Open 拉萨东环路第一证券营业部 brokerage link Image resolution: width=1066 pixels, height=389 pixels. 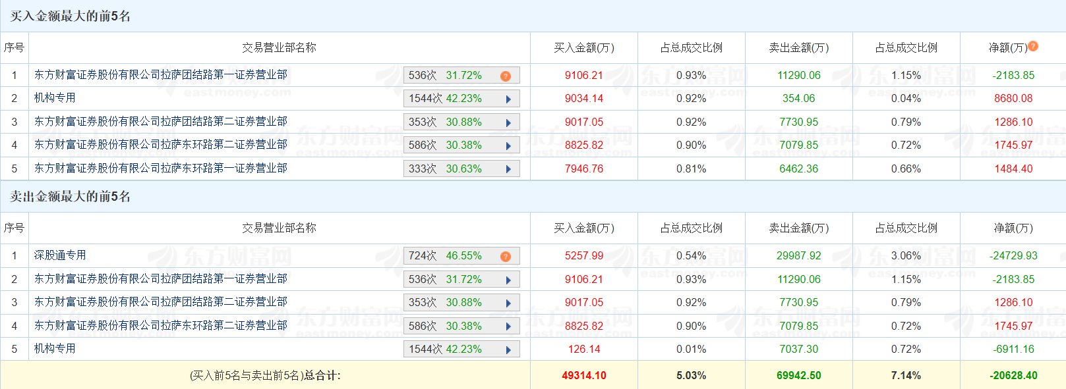click(x=161, y=169)
